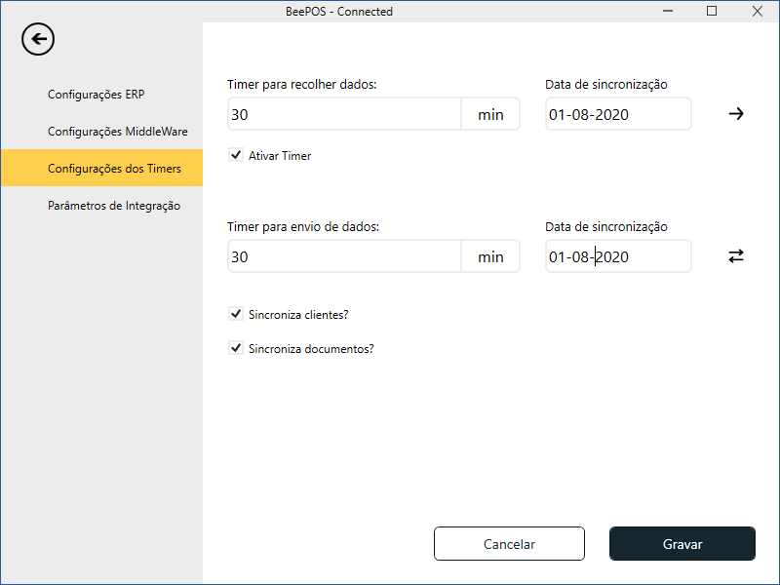780x585 pixels.
Task: Click the Timer para recolher dados field
Action: [x=343, y=114]
